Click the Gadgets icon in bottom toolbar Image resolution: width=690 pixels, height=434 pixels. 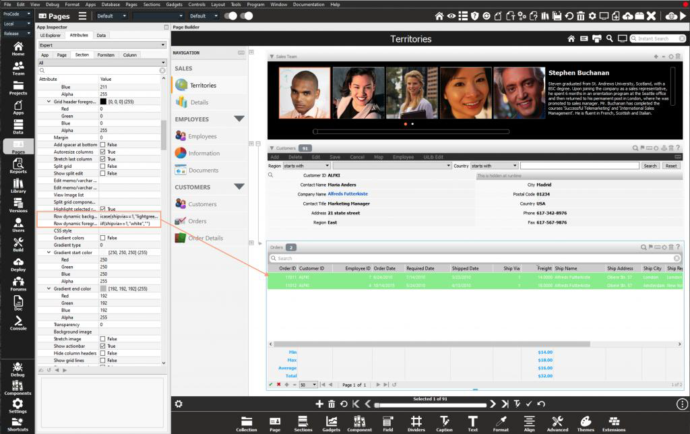(331, 423)
